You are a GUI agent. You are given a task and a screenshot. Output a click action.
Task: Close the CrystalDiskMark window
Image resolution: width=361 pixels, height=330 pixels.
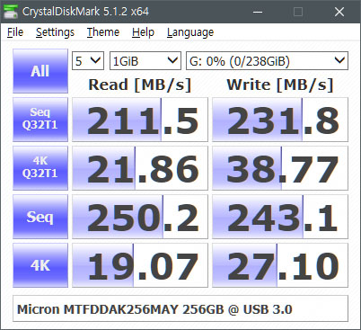point(339,12)
